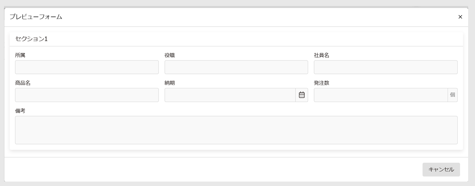Click the キャンセル button
The width and height of the screenshot is (475, 186).
pos(441,170)
